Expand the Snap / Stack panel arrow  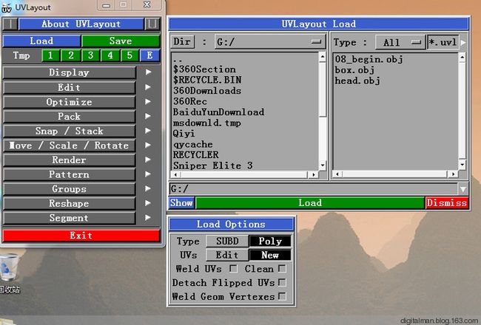tap(149, 131)
